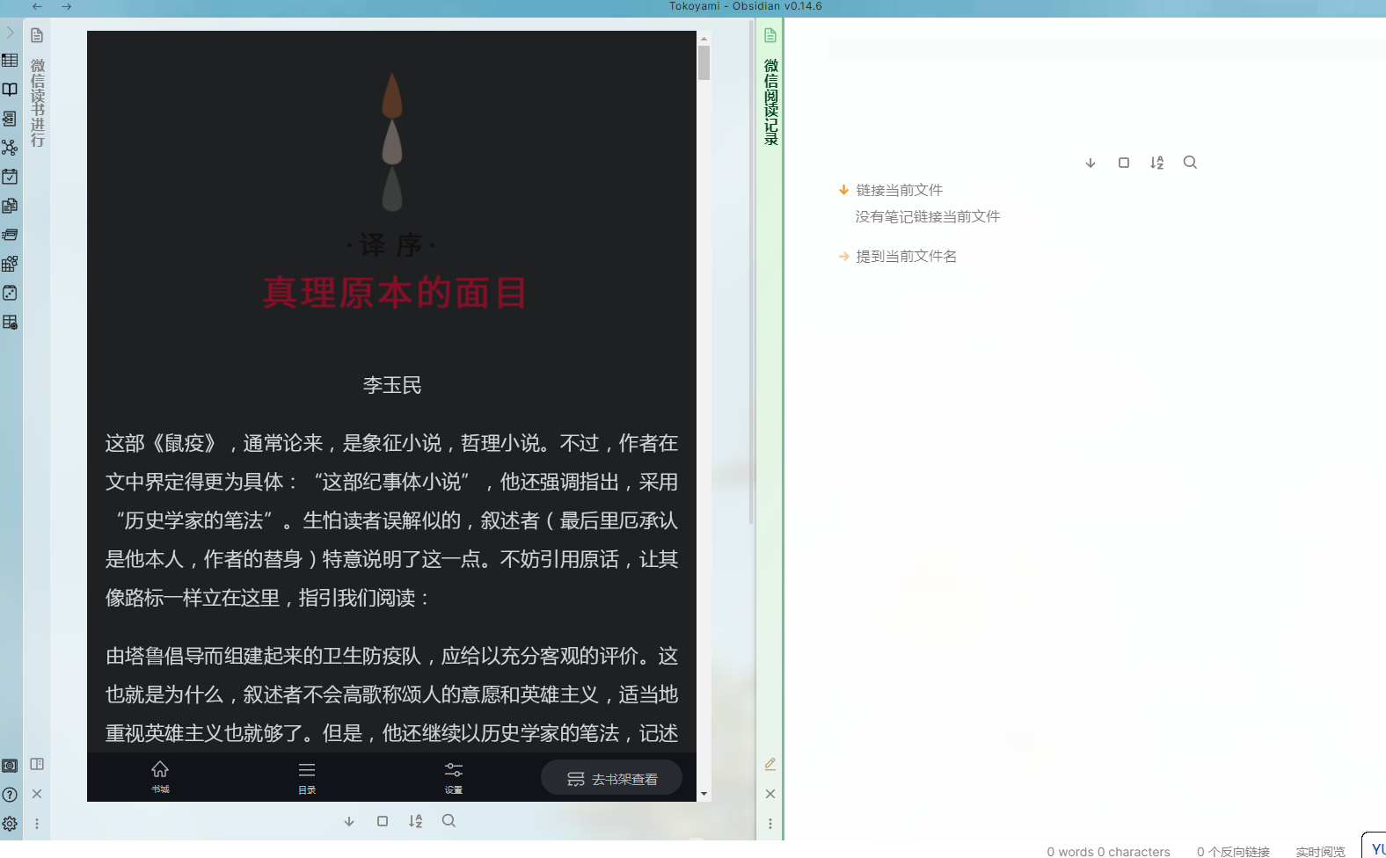The height and width of the screenshot is (858, 1386).
Task: Select the 微信读书进行 pane tab title
Action: (37, 103)
